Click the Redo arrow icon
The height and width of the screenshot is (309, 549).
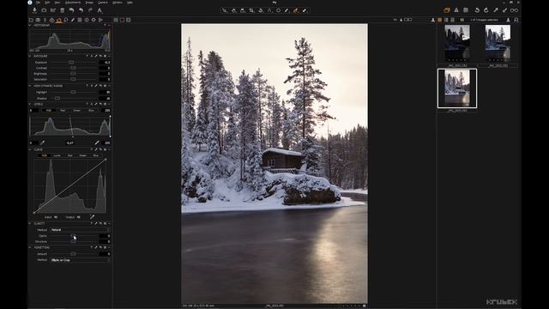90,10
